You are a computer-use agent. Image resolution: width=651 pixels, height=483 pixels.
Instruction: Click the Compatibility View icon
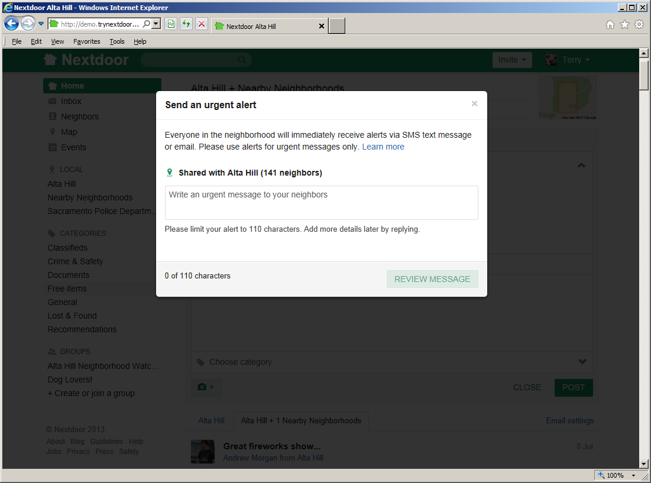[x=171, y=24]
